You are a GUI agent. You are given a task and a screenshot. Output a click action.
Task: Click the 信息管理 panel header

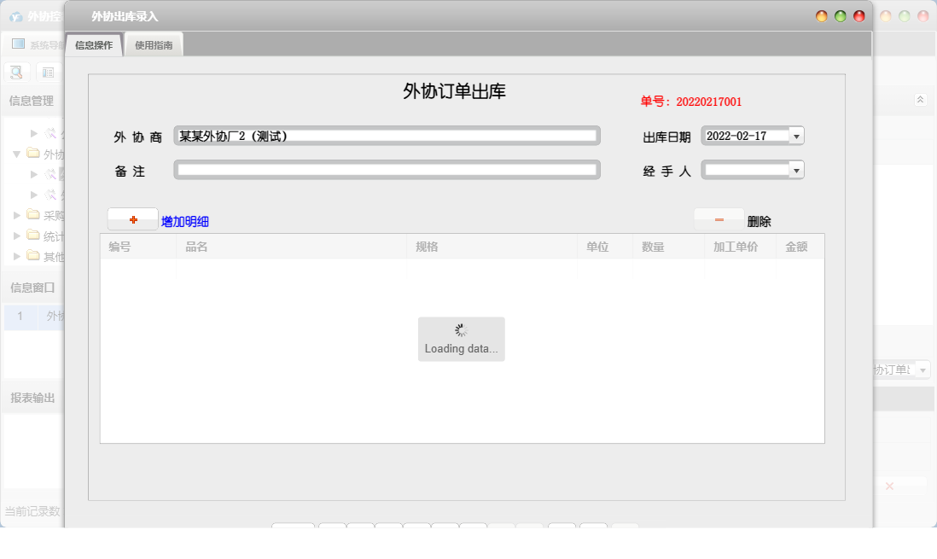point(32,101)
